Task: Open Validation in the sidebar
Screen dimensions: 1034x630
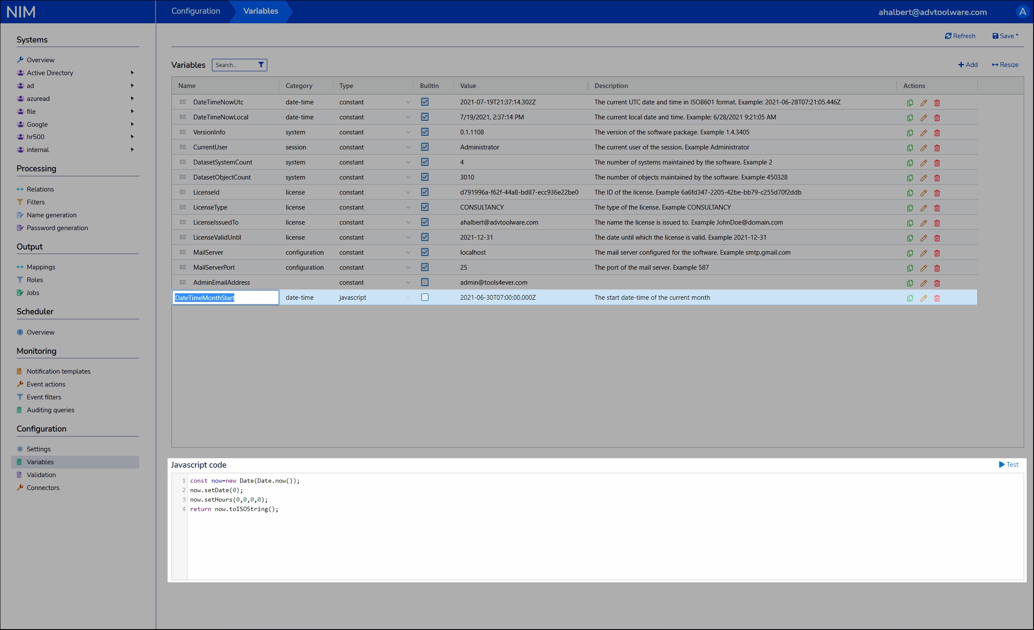Action: pyautogui.click(x=41, y=475)
